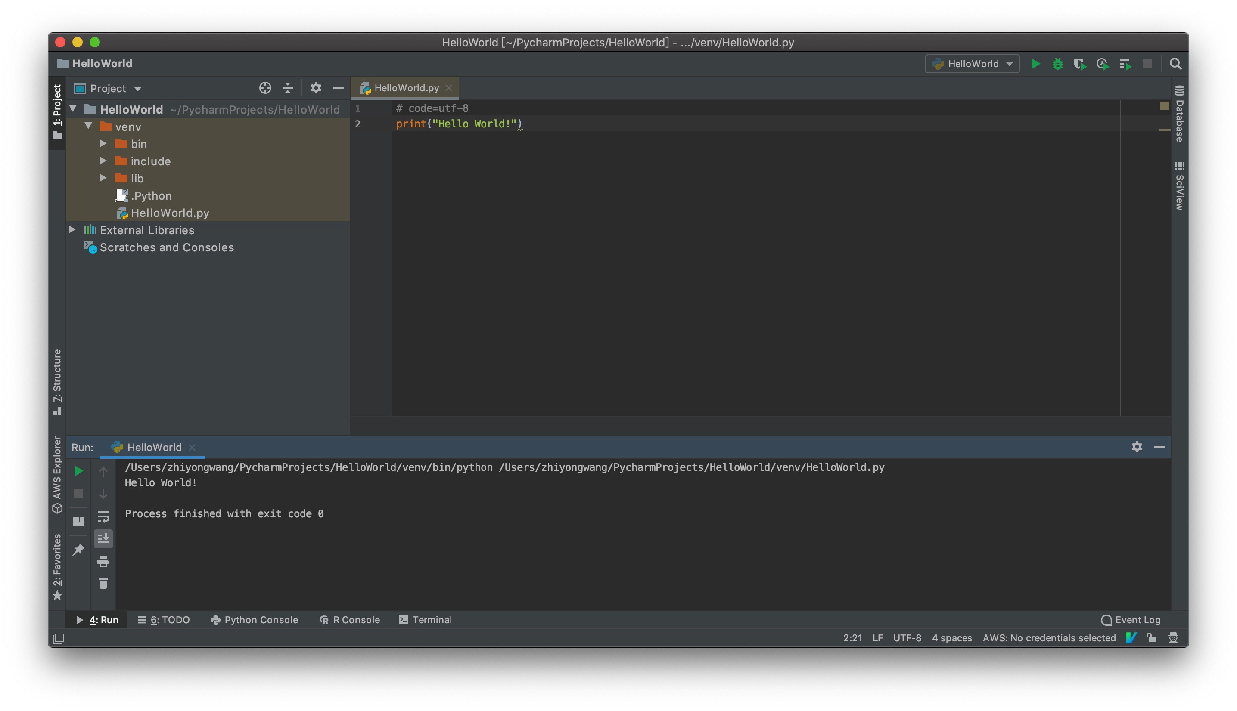Print the Run console output
The image size is (1237, 711).
(103, 562)
